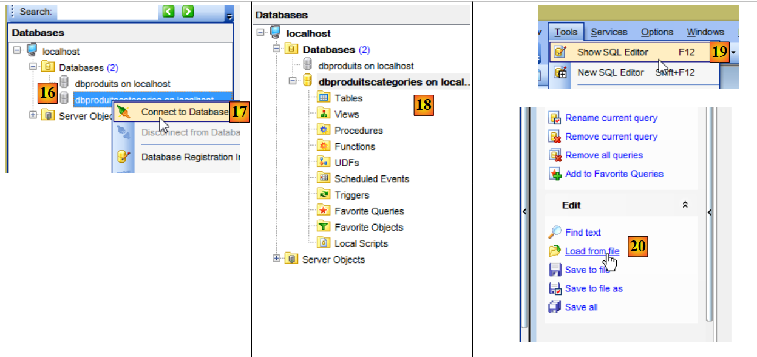Image resolution: width=757 pixels, height=357 pixels.
Task: Click the Scheduled Events icon
Action: 324,178
